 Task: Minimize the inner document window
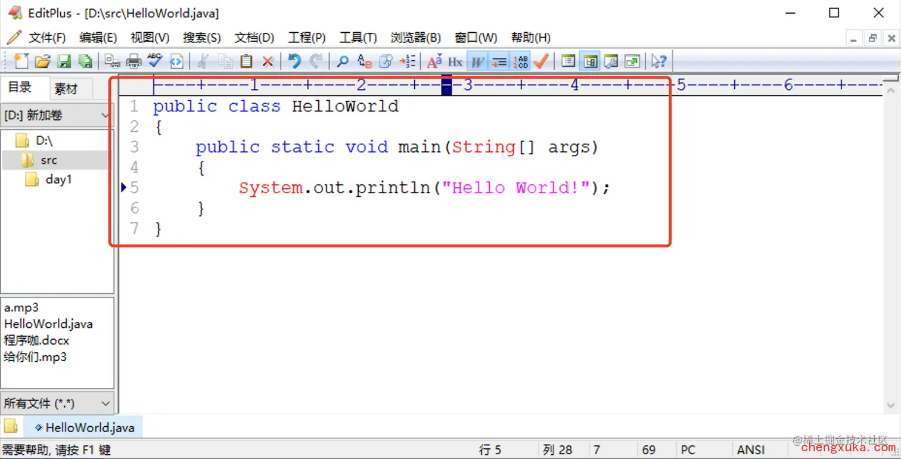tap(855, 38)
